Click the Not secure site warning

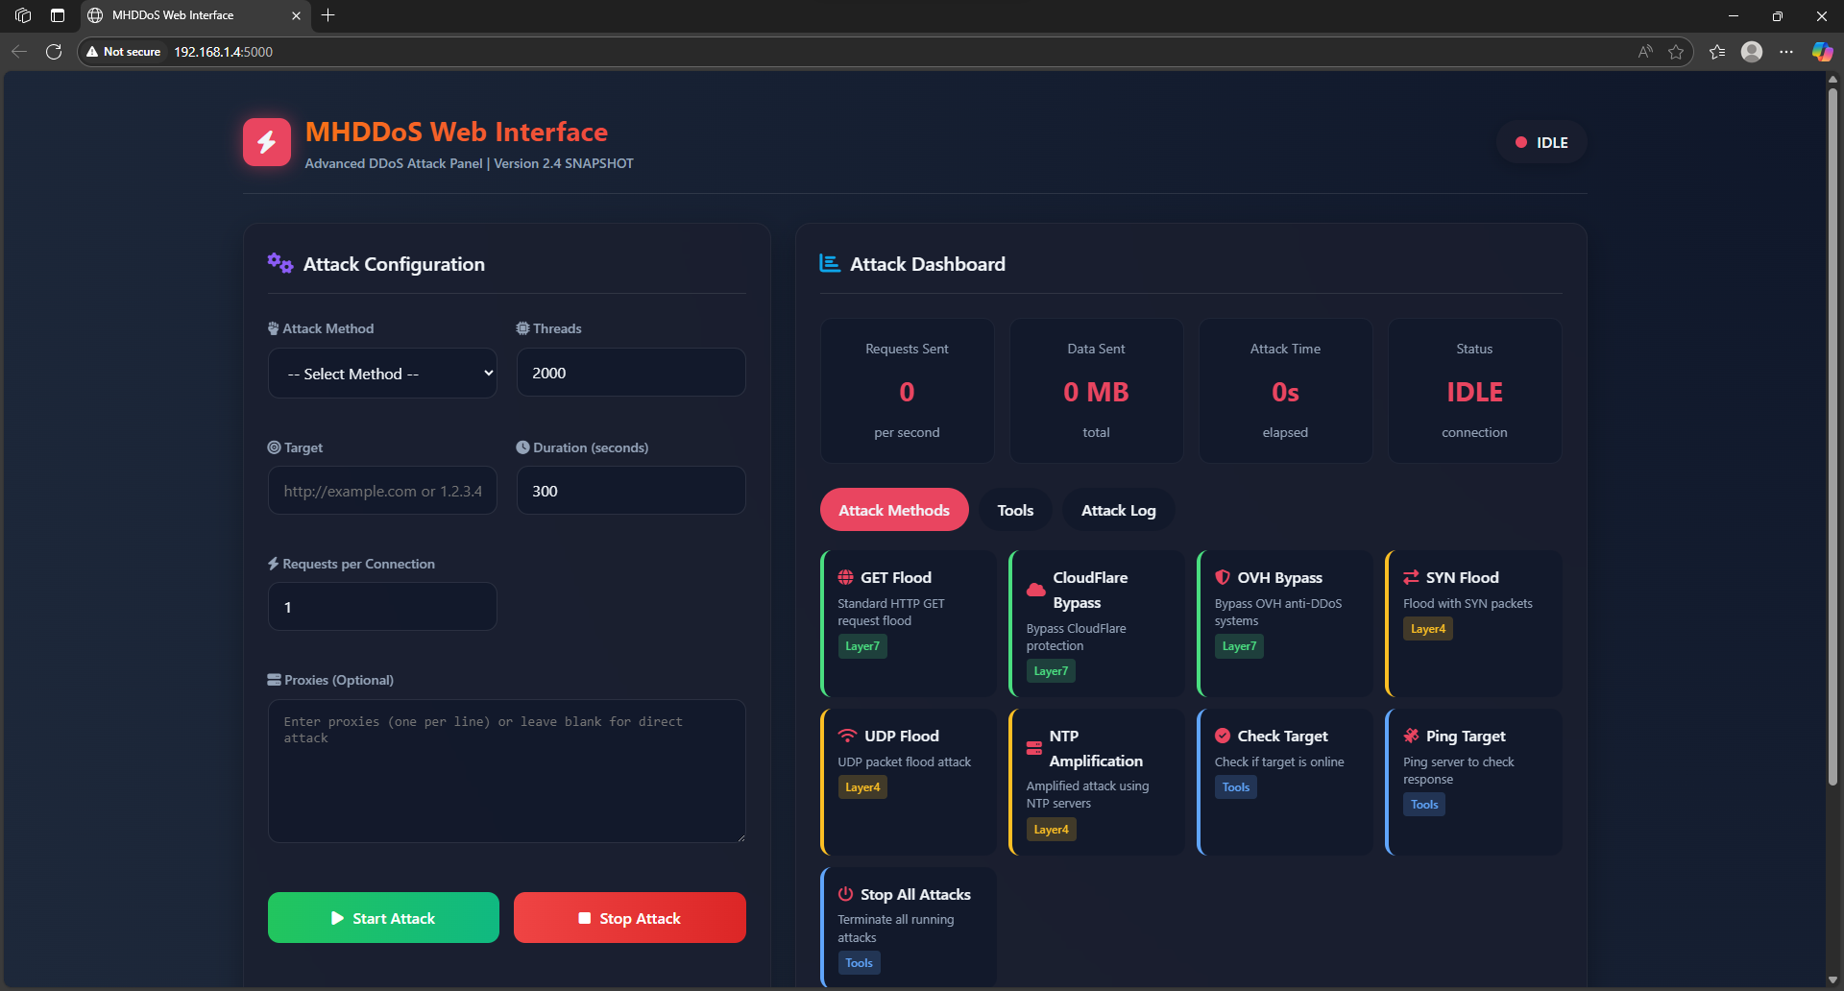(124, 52)
